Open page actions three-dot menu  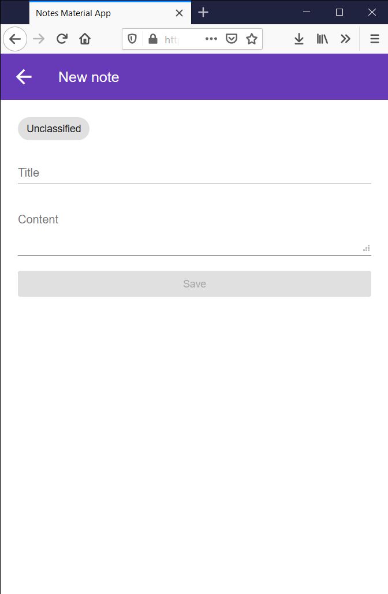(x=211, y=39)
